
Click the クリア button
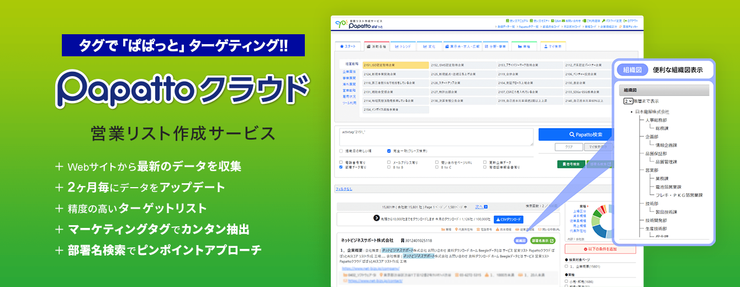(570, 147)
